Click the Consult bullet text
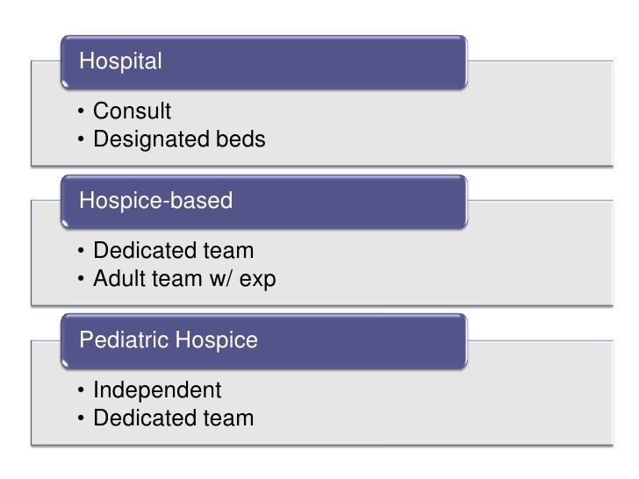The width and height of the screenshot is (639, 479). tap(132, 111)
